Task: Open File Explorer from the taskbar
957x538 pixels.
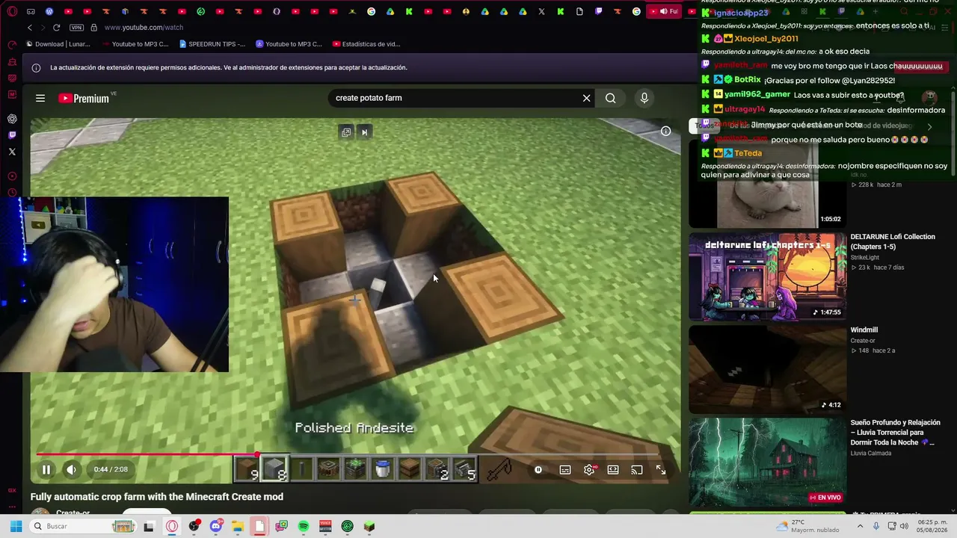Action: click(238, 526)
